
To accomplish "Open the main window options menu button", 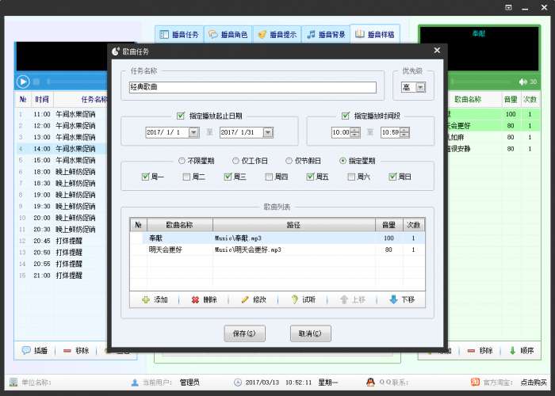I will pos(509,7).
